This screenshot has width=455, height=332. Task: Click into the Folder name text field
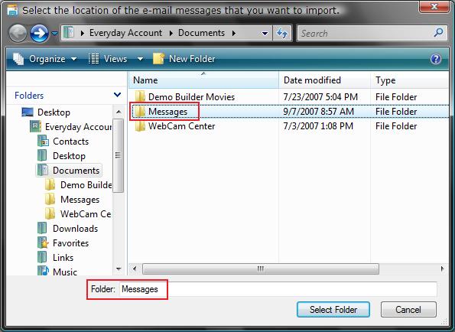click(x=278, y=289)
